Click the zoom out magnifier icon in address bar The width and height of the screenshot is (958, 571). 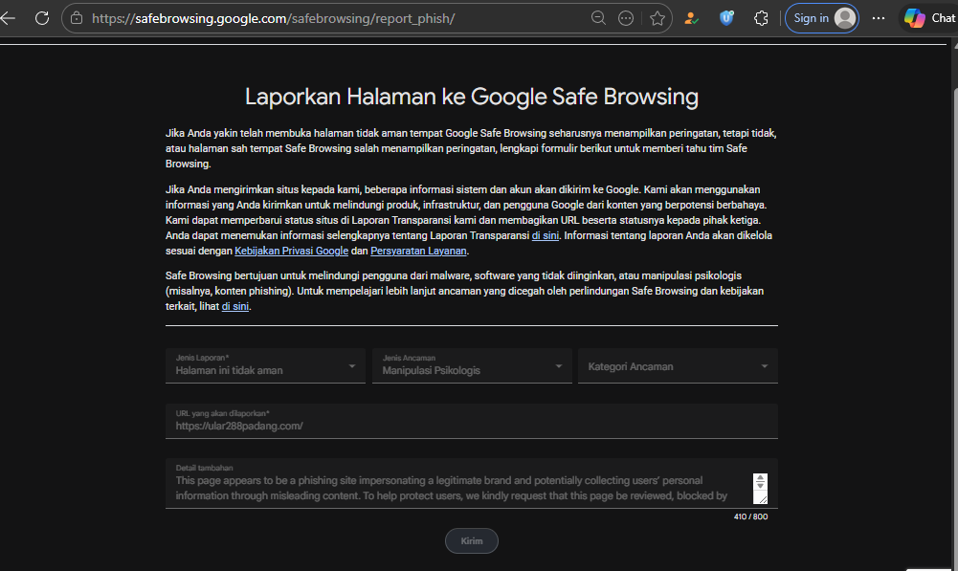tap(598, 18)
